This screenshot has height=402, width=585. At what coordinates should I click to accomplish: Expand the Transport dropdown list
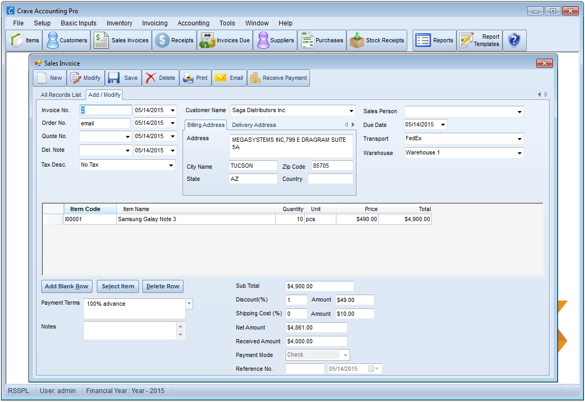click(x=519, y=139)
